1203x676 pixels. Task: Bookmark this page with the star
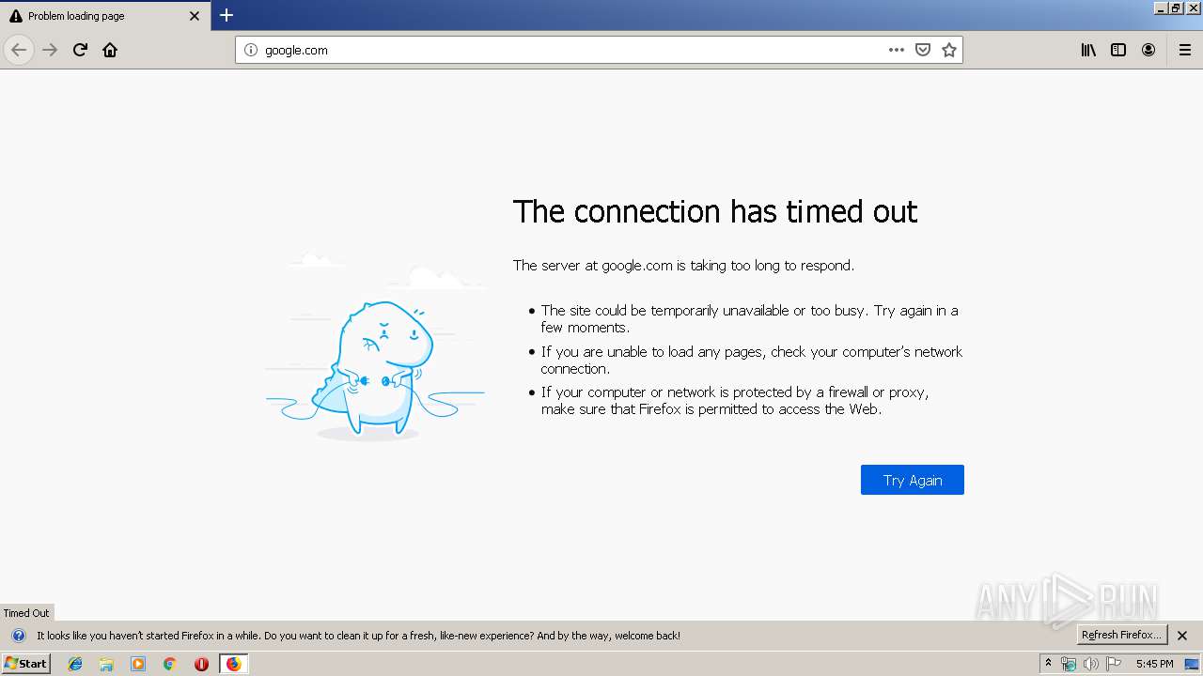(949, 50)
